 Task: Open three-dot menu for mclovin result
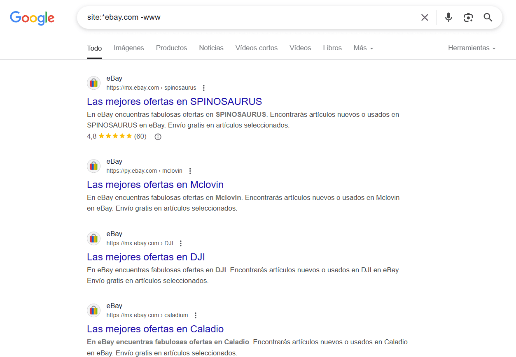click(190, 171)
